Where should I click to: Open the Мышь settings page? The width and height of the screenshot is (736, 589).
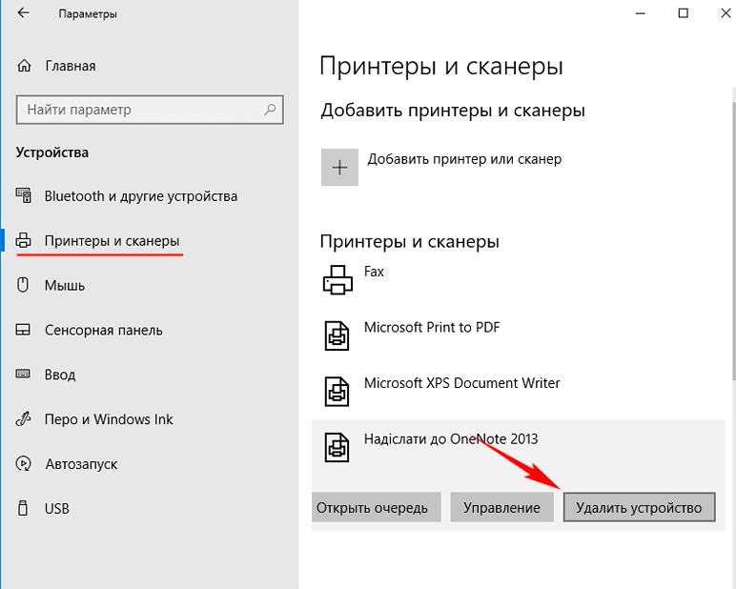pos(65,285)
